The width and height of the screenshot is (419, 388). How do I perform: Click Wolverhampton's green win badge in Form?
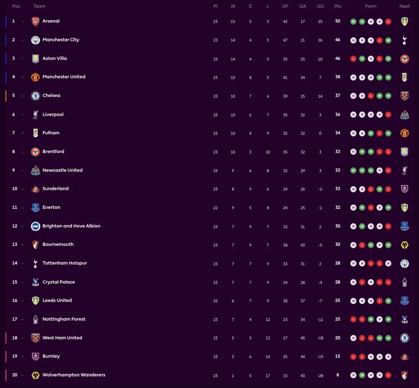pyautogui.click(x=362, y=375)
